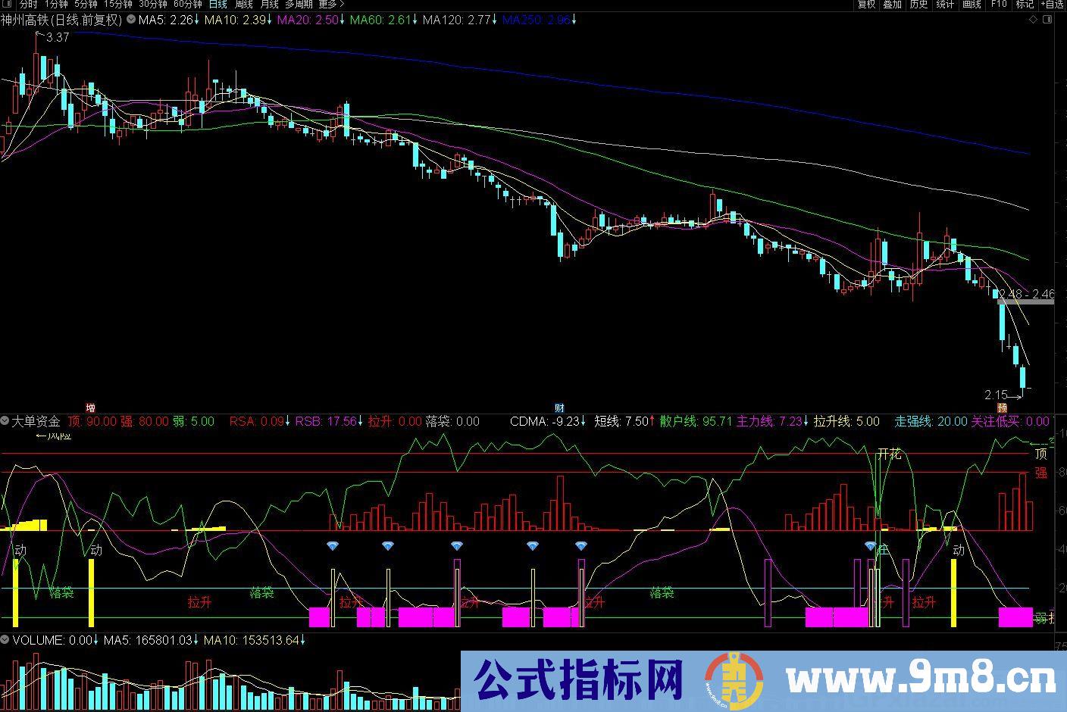Screen dimensions: 1067x712
Task: Open the 历史 history button
Action: [x=918, y=5]
